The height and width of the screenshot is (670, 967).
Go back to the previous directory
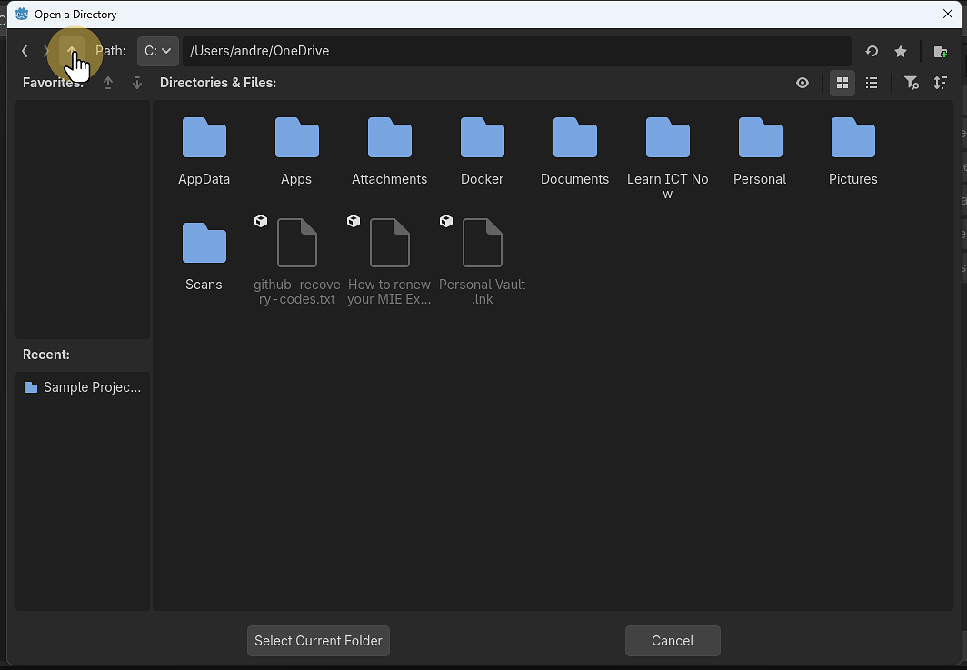[x=25, y=51]
